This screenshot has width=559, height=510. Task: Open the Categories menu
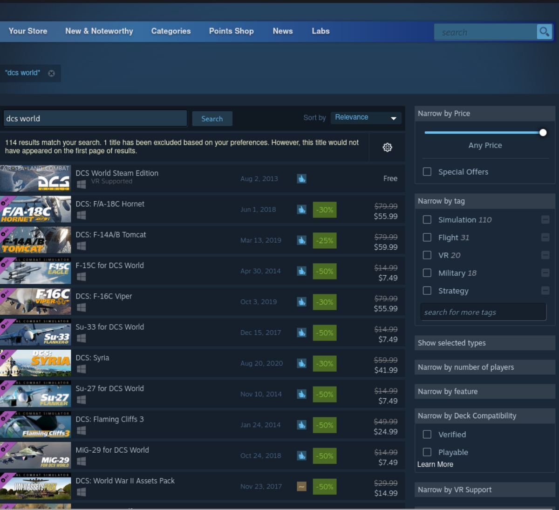coord(171,31)
